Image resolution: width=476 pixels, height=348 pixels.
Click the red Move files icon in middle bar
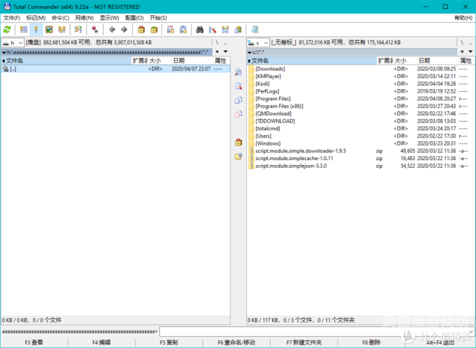coord(239,114)
